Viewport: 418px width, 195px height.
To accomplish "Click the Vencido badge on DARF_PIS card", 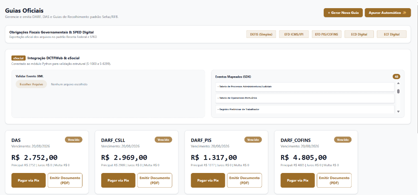I will click(253, 140).
